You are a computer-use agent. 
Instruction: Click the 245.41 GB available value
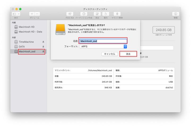click(x=107, y=82)
